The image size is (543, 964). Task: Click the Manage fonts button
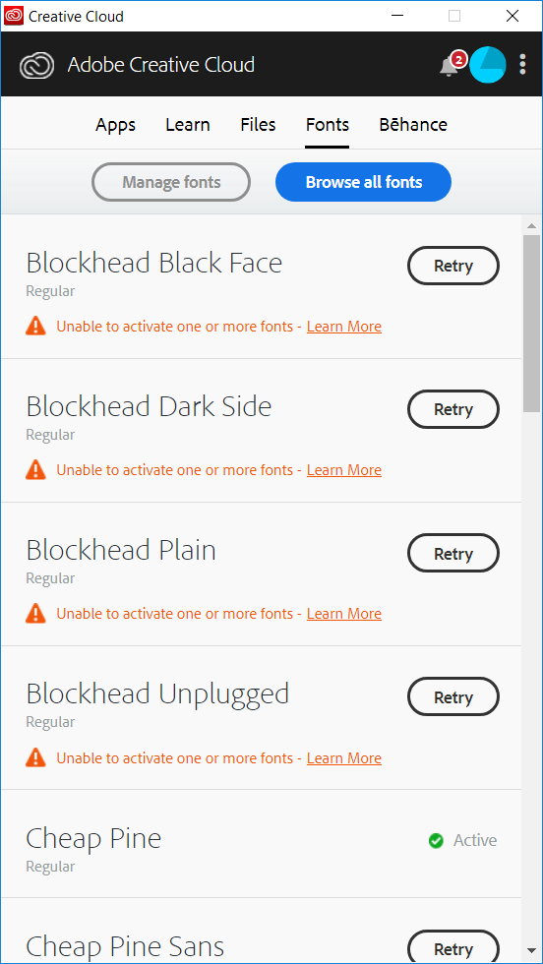click(x=171, y=182)
